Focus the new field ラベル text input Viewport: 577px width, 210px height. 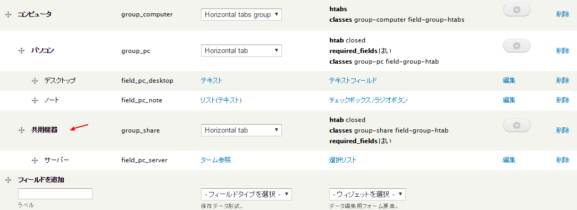click(x=55, y=194)
